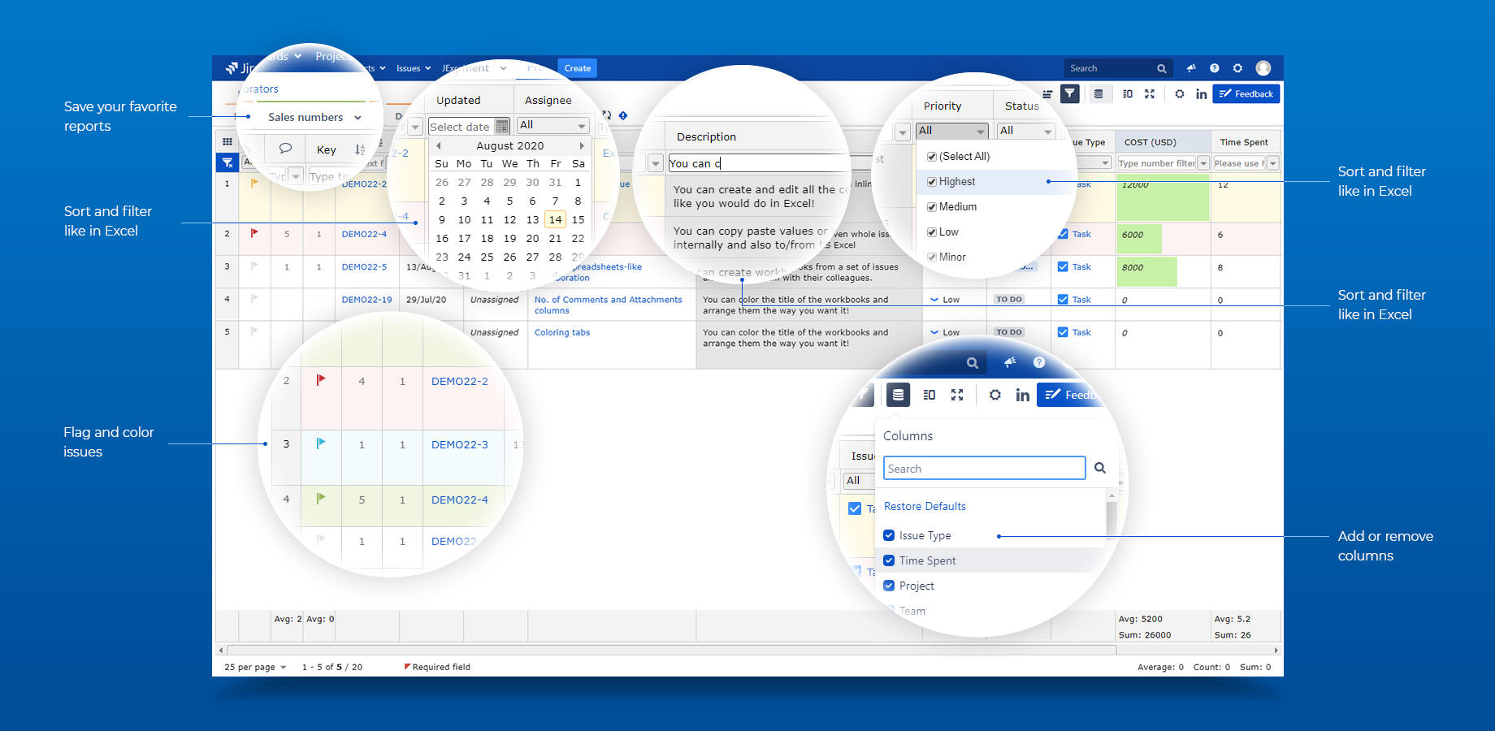Screen dimensions: 1495x731
Task: Open the sheet settings cog left of the LinkedIn icon in the main toolbar
Action: [x=1179, y=94]
